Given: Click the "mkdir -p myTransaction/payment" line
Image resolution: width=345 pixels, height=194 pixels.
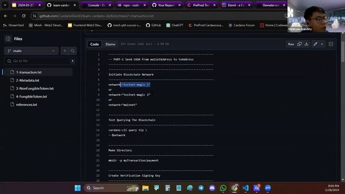Looking at the screenshot, I should pyautogui.click(x=133, y=161).
